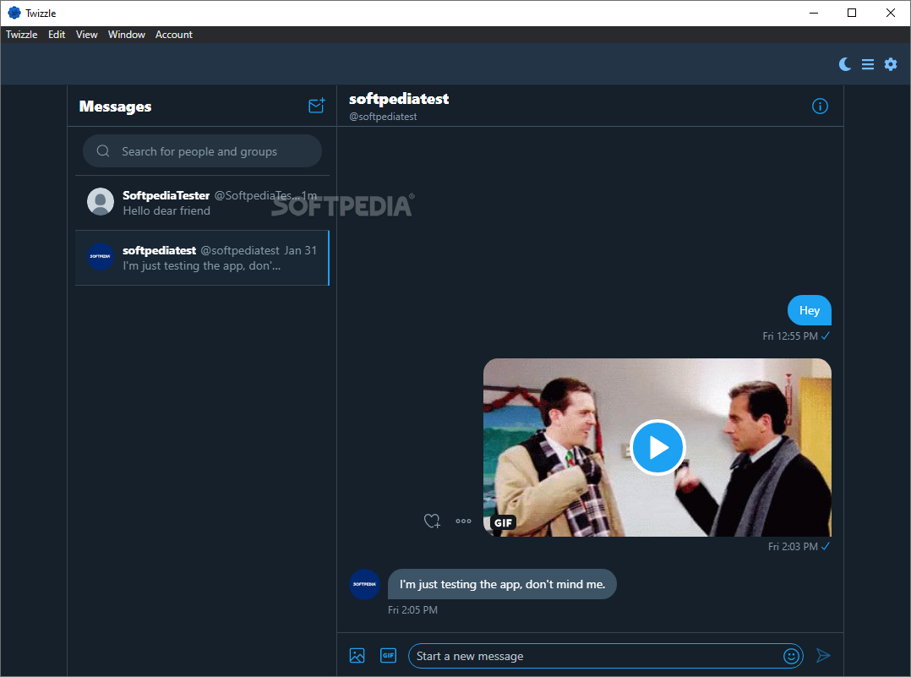Click the @softpediatest handle in the header
The image size is (911, 677).
(x=383, y=117)
